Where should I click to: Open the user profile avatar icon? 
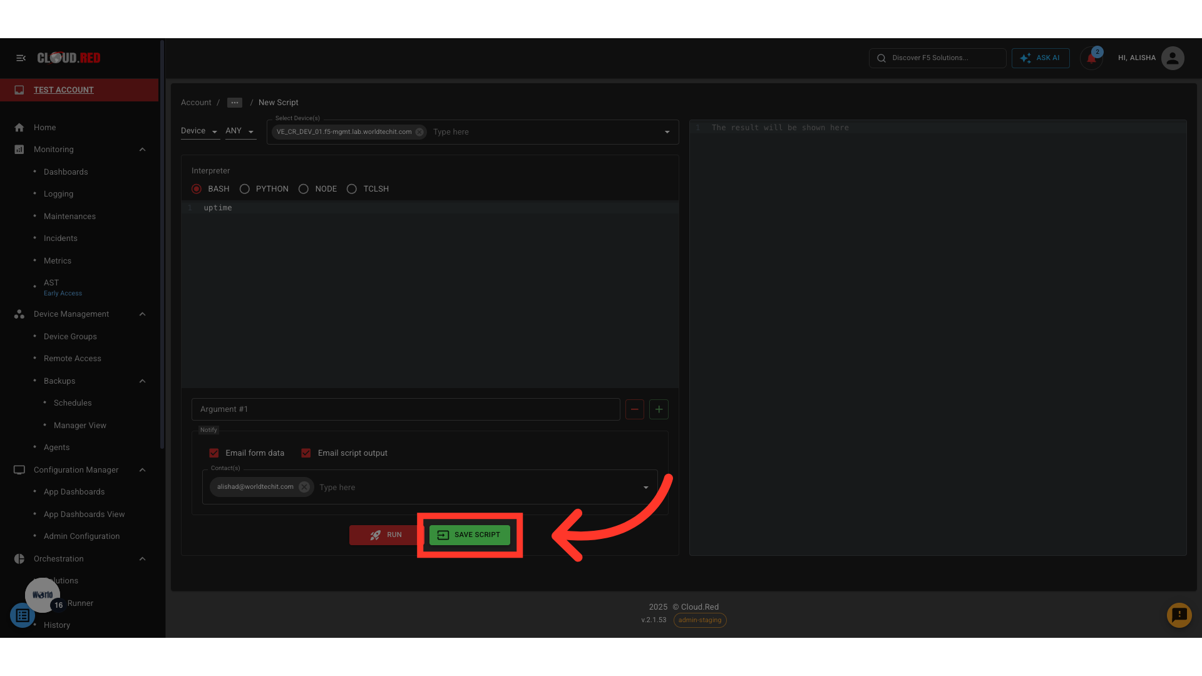(x=1172, y=58)
